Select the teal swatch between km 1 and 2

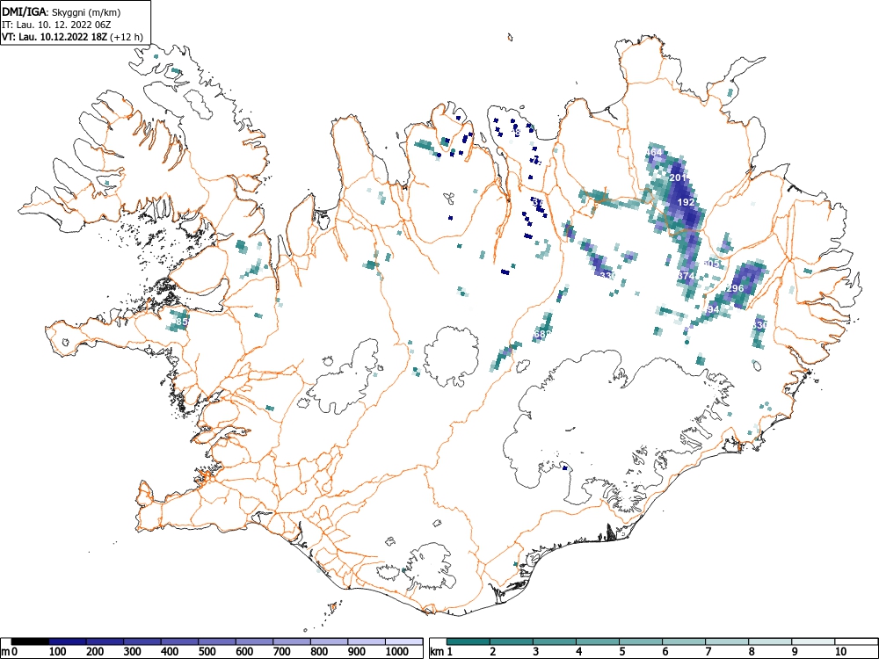(x=469, y=641)
